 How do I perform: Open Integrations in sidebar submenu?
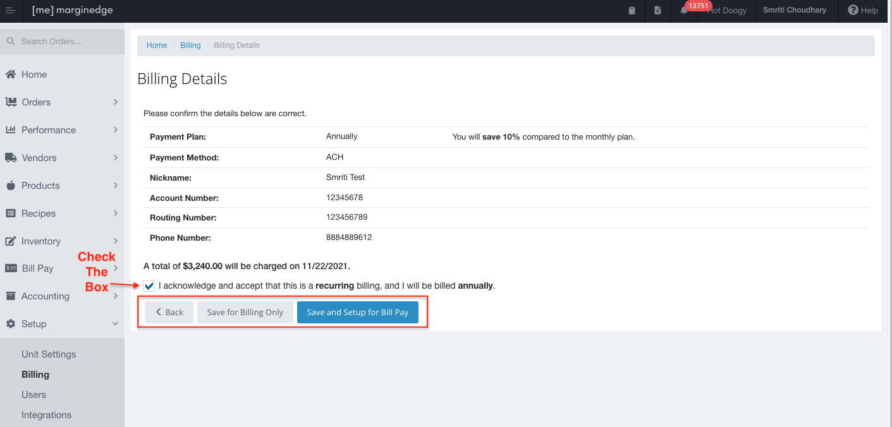(x=46, y=415)
